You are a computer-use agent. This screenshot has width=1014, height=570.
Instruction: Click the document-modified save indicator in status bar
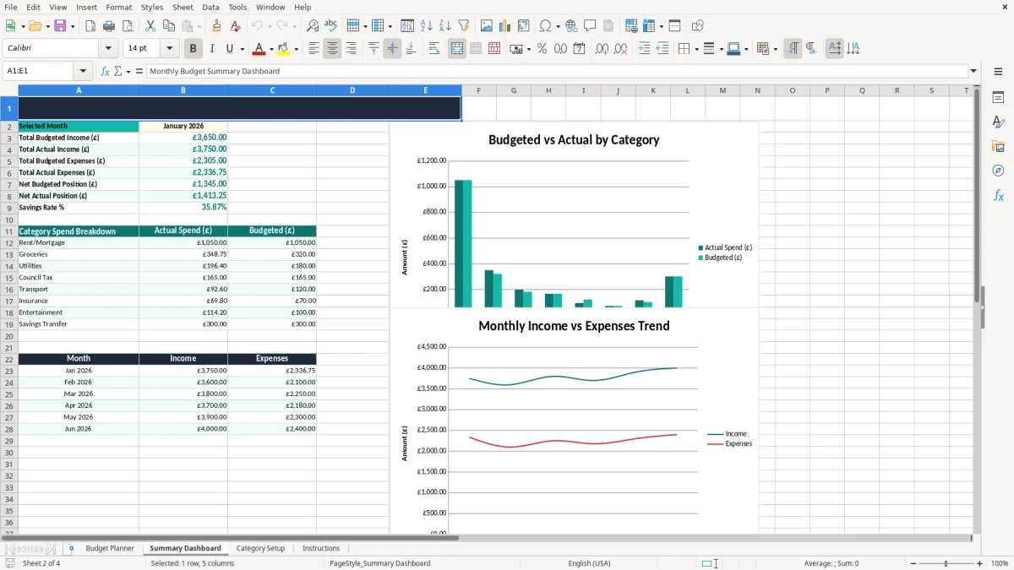pyautogui.click(x=9, y=563)
